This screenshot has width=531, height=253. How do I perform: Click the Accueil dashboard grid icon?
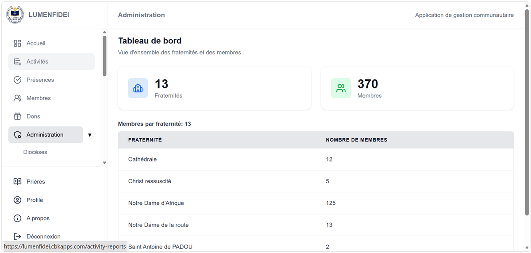[17, 43]
